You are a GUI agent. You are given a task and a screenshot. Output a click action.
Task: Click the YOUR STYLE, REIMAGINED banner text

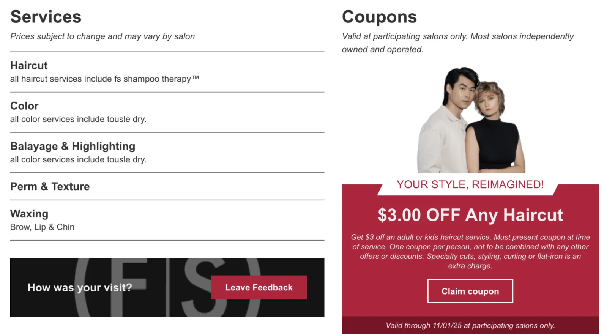point(470,184)
